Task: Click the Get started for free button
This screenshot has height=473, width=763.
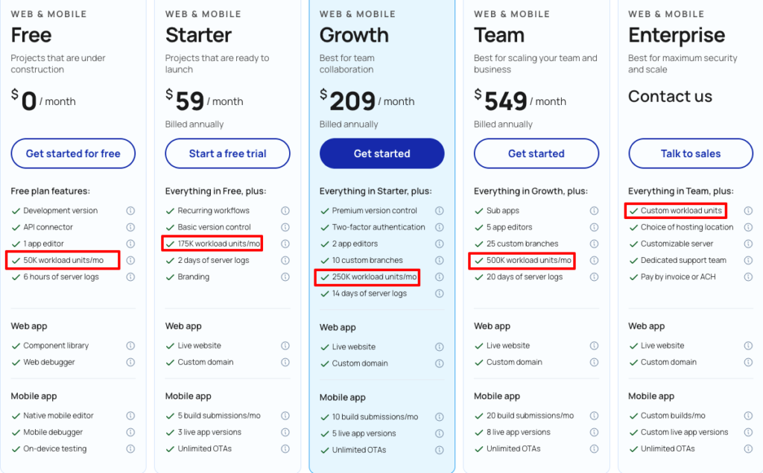Action: pyautogui.click(x=73, y=153)
